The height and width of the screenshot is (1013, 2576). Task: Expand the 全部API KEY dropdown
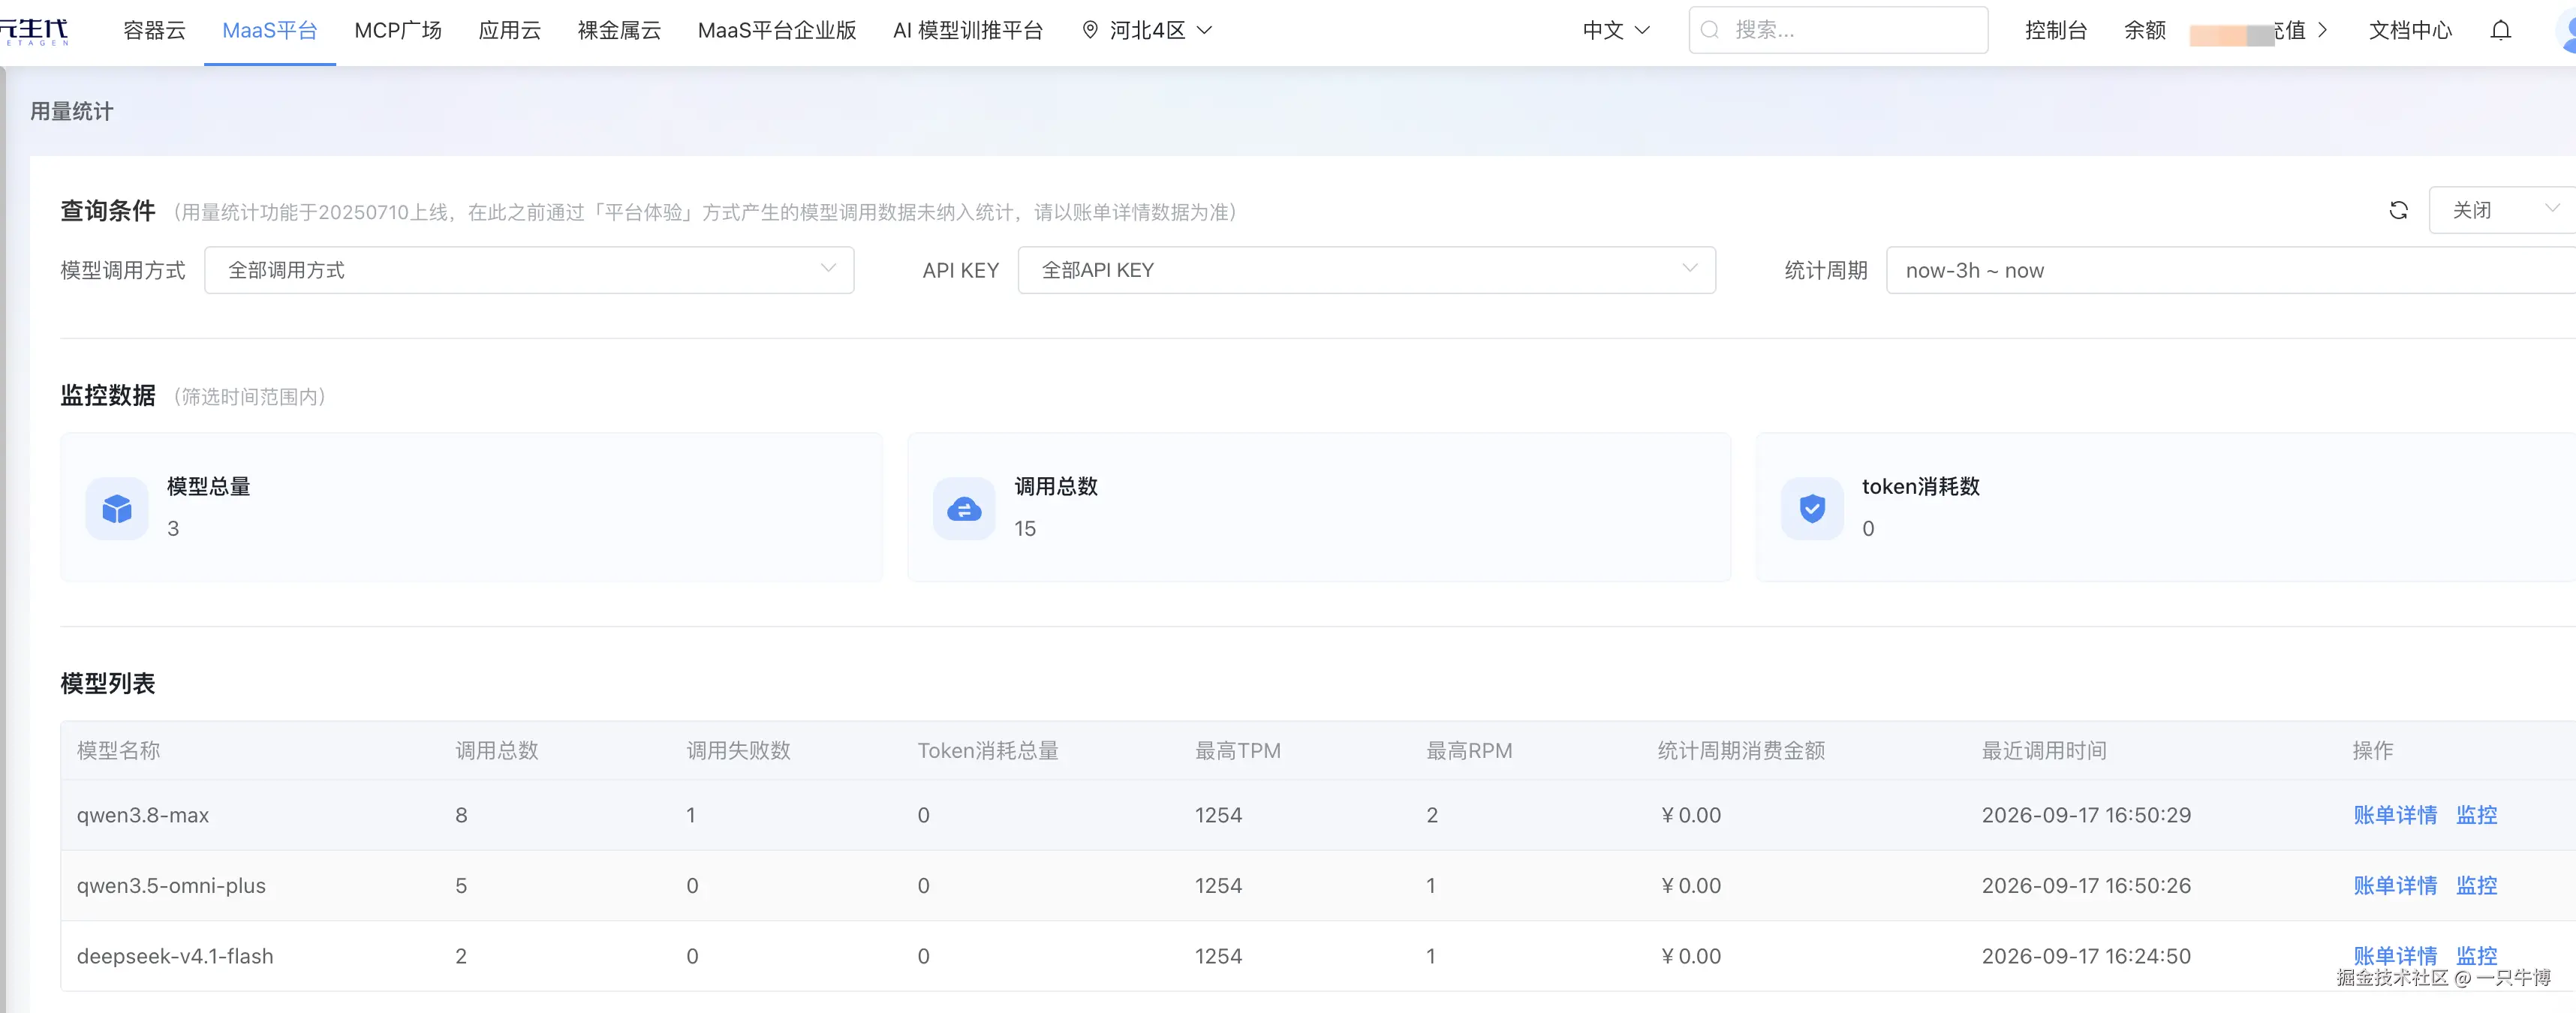pos(1367,270)
